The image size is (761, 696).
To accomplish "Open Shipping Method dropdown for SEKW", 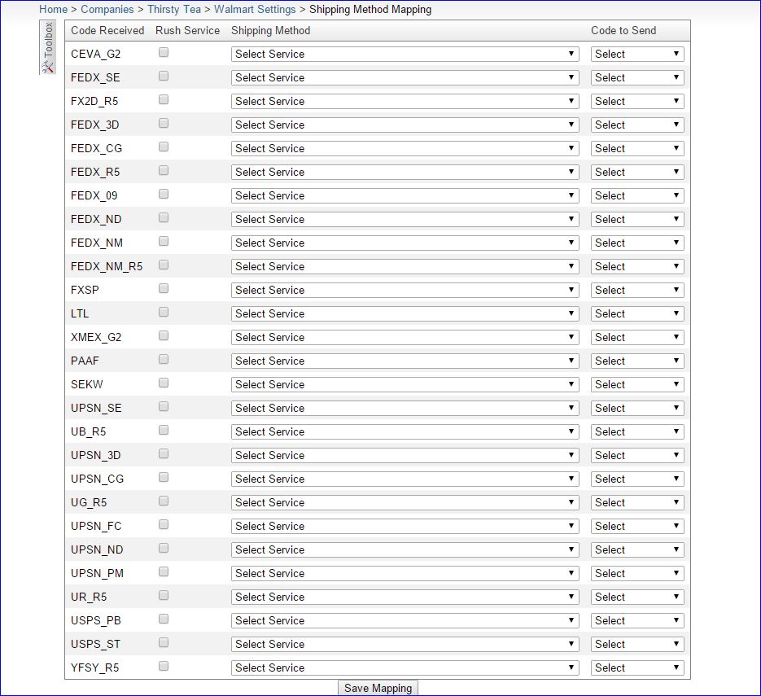I will [x=405, y=384].
